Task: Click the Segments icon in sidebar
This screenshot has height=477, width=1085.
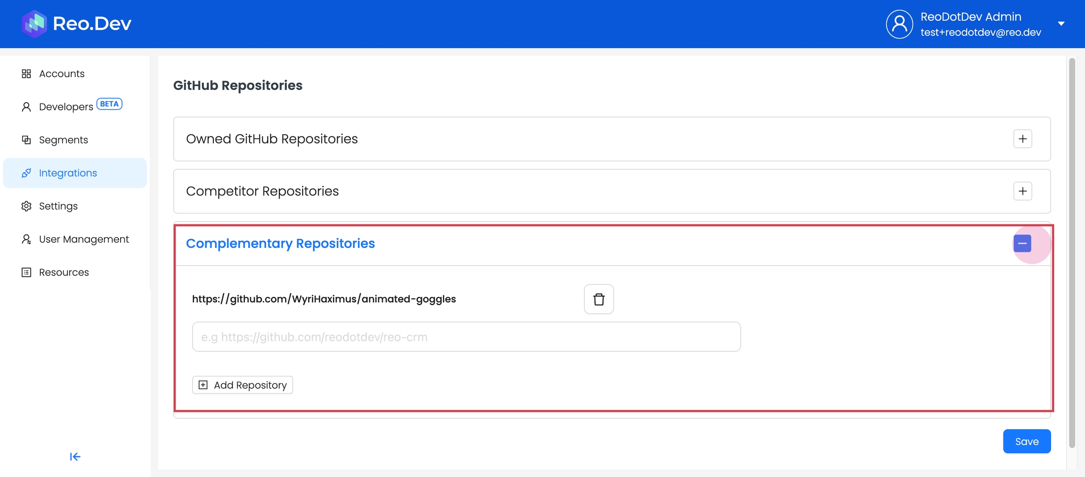Action: point(26,140)
